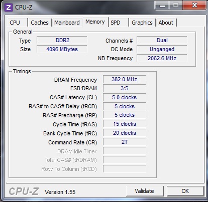Click the DRAM Frequency value 382.0 MHz
Viewport: 208px width, 202px height.
tap(125, 79)
